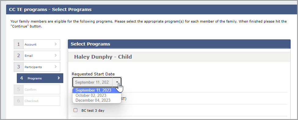Open the Participants step

pos(37,67)
